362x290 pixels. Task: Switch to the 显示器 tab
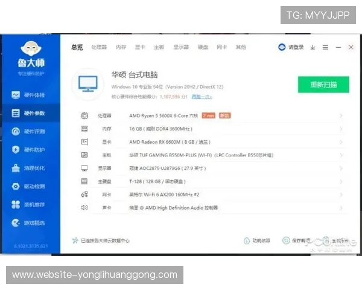coord(181,47)
